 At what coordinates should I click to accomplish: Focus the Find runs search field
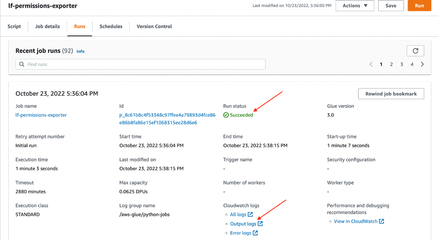[140, 64]
